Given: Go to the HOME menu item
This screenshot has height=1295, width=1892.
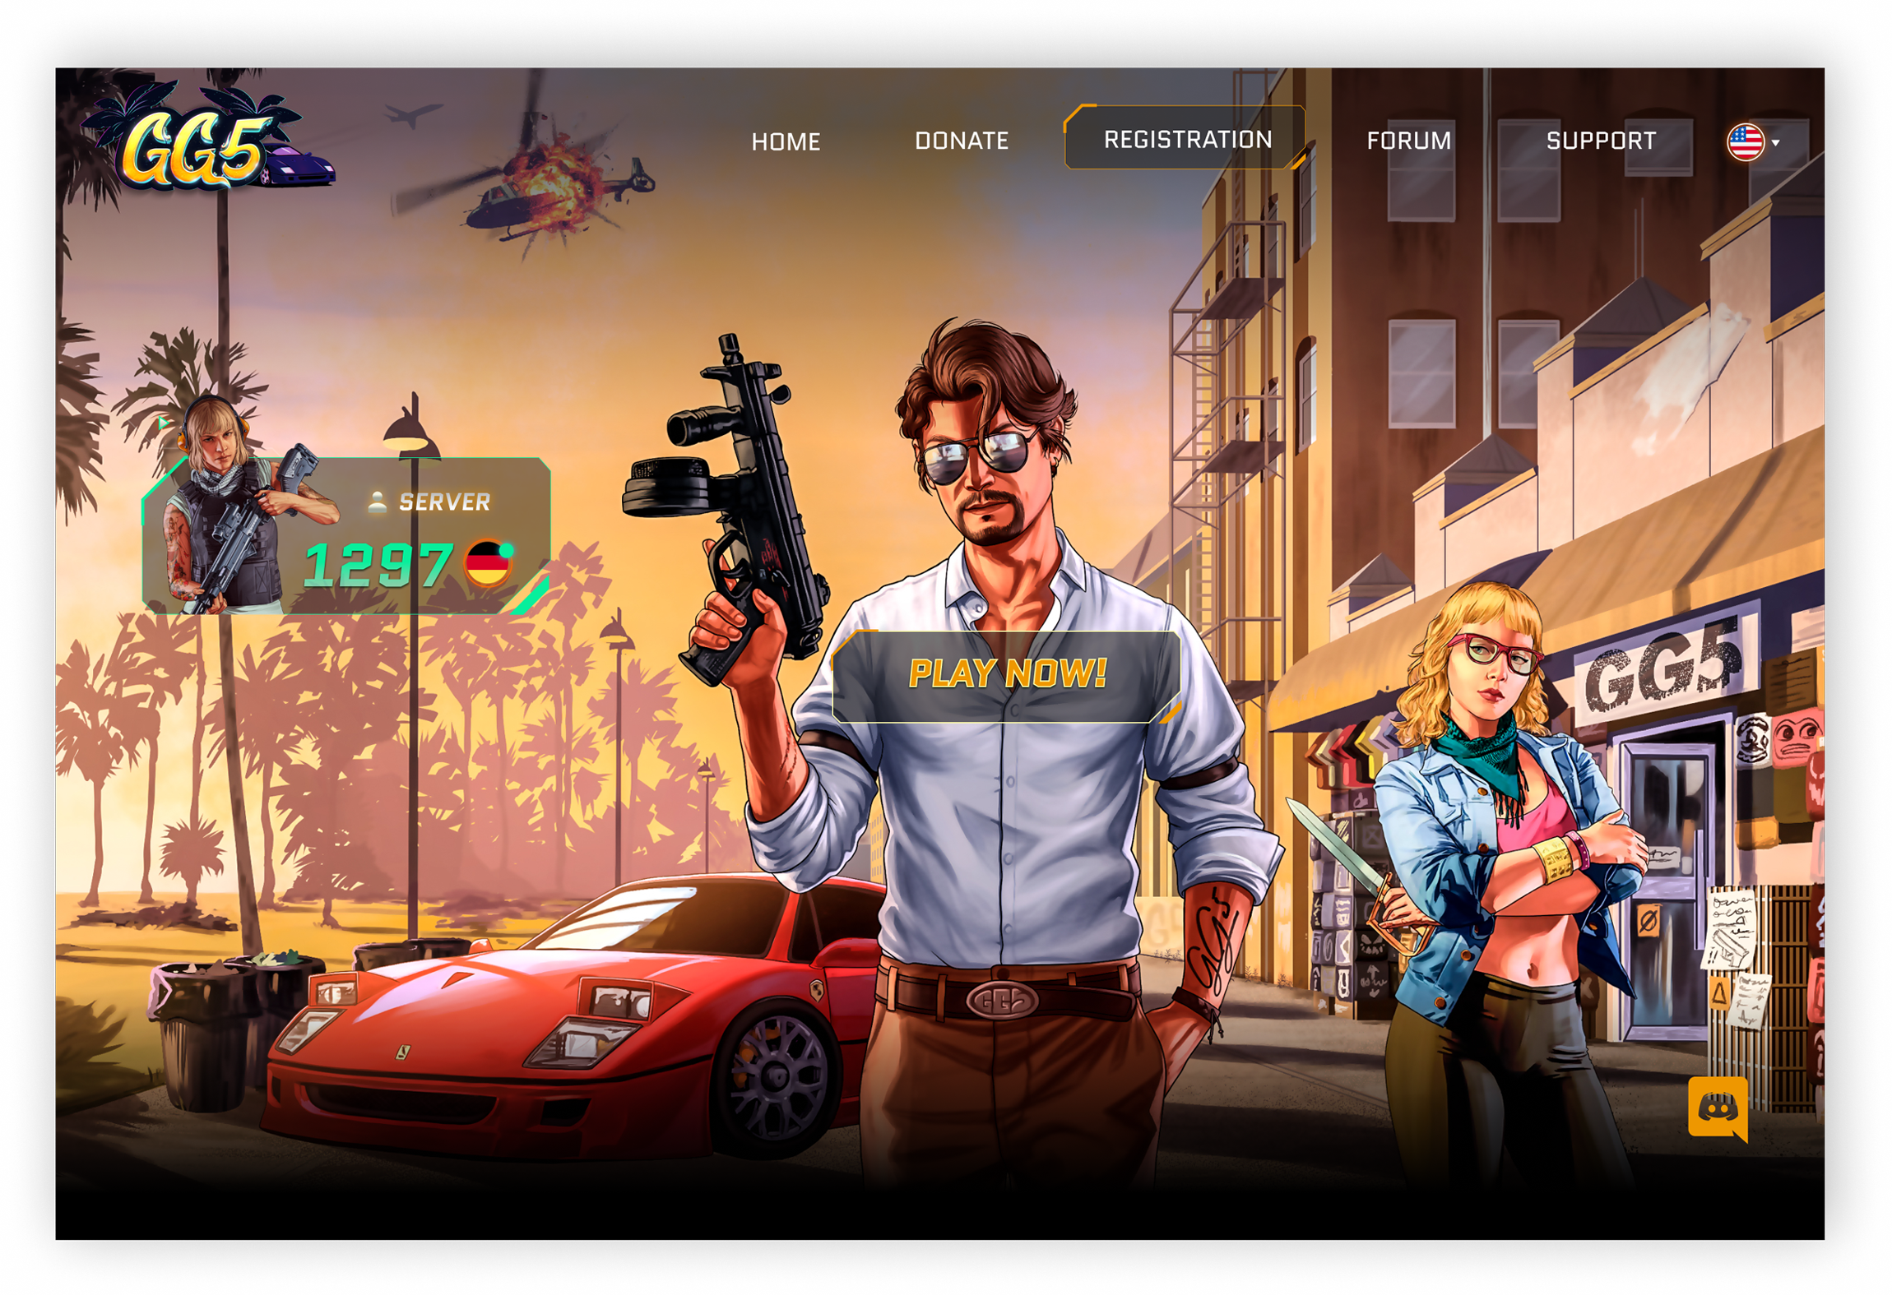Looking at the screenshot, I should tap(786, 141).
